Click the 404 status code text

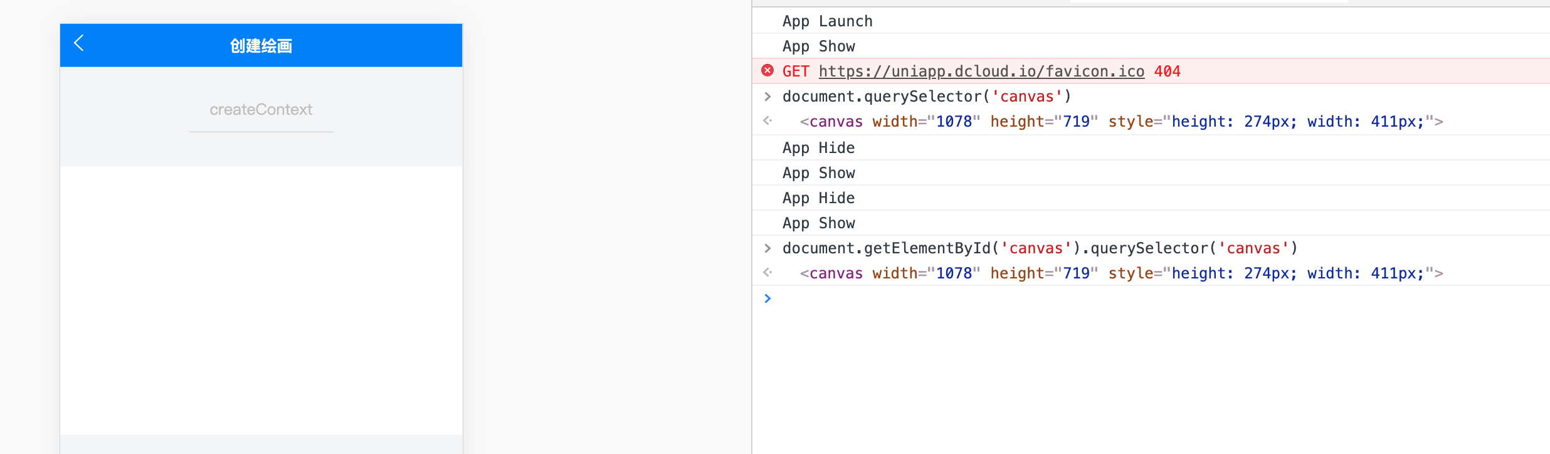point(1167,71)
